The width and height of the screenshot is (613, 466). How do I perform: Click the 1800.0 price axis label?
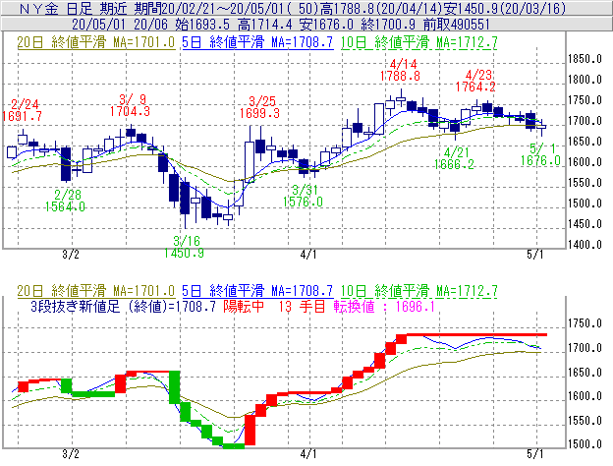[x=585, y=80]
